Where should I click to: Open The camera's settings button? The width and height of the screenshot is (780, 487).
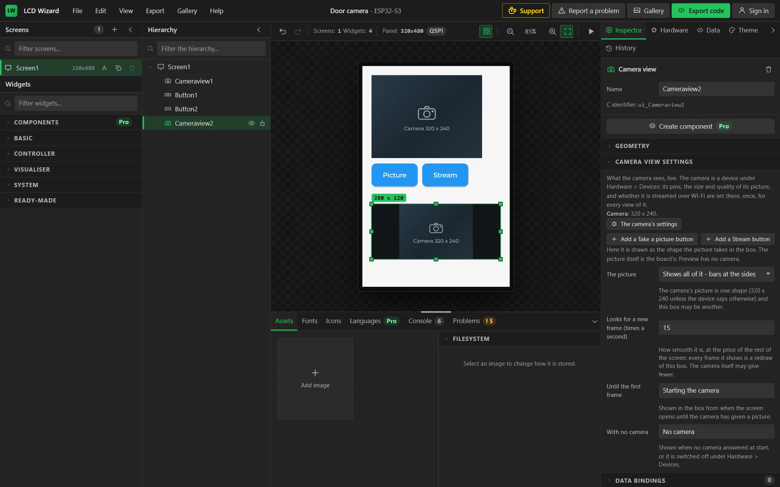pyautogui.click(x=644, y=224)
